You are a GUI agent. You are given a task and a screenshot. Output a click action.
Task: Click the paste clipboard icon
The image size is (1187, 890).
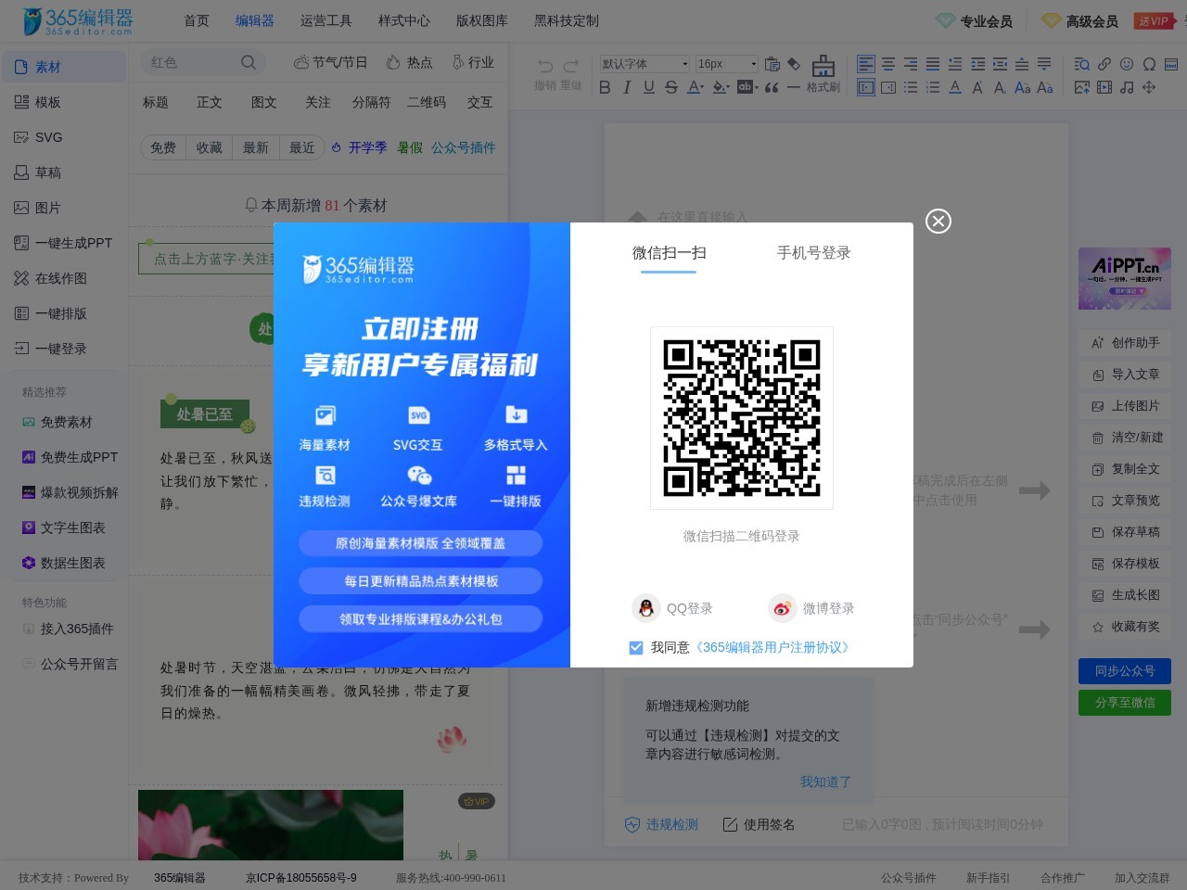tap(772, 64)
